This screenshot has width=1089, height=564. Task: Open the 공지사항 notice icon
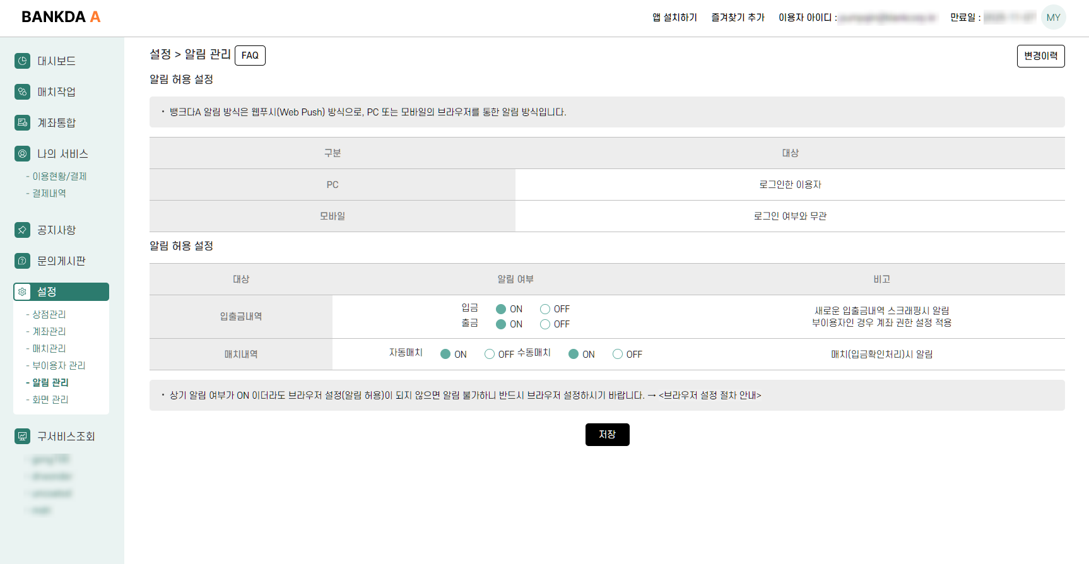[x=23, y=230]
